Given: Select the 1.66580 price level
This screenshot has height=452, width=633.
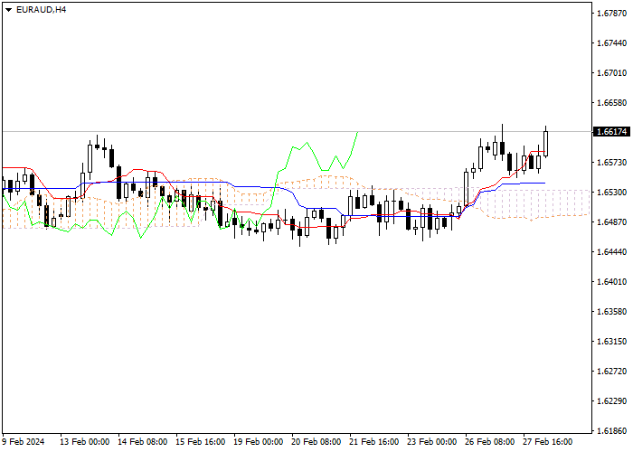Looking at the screenshot, I should coord(611,103).
